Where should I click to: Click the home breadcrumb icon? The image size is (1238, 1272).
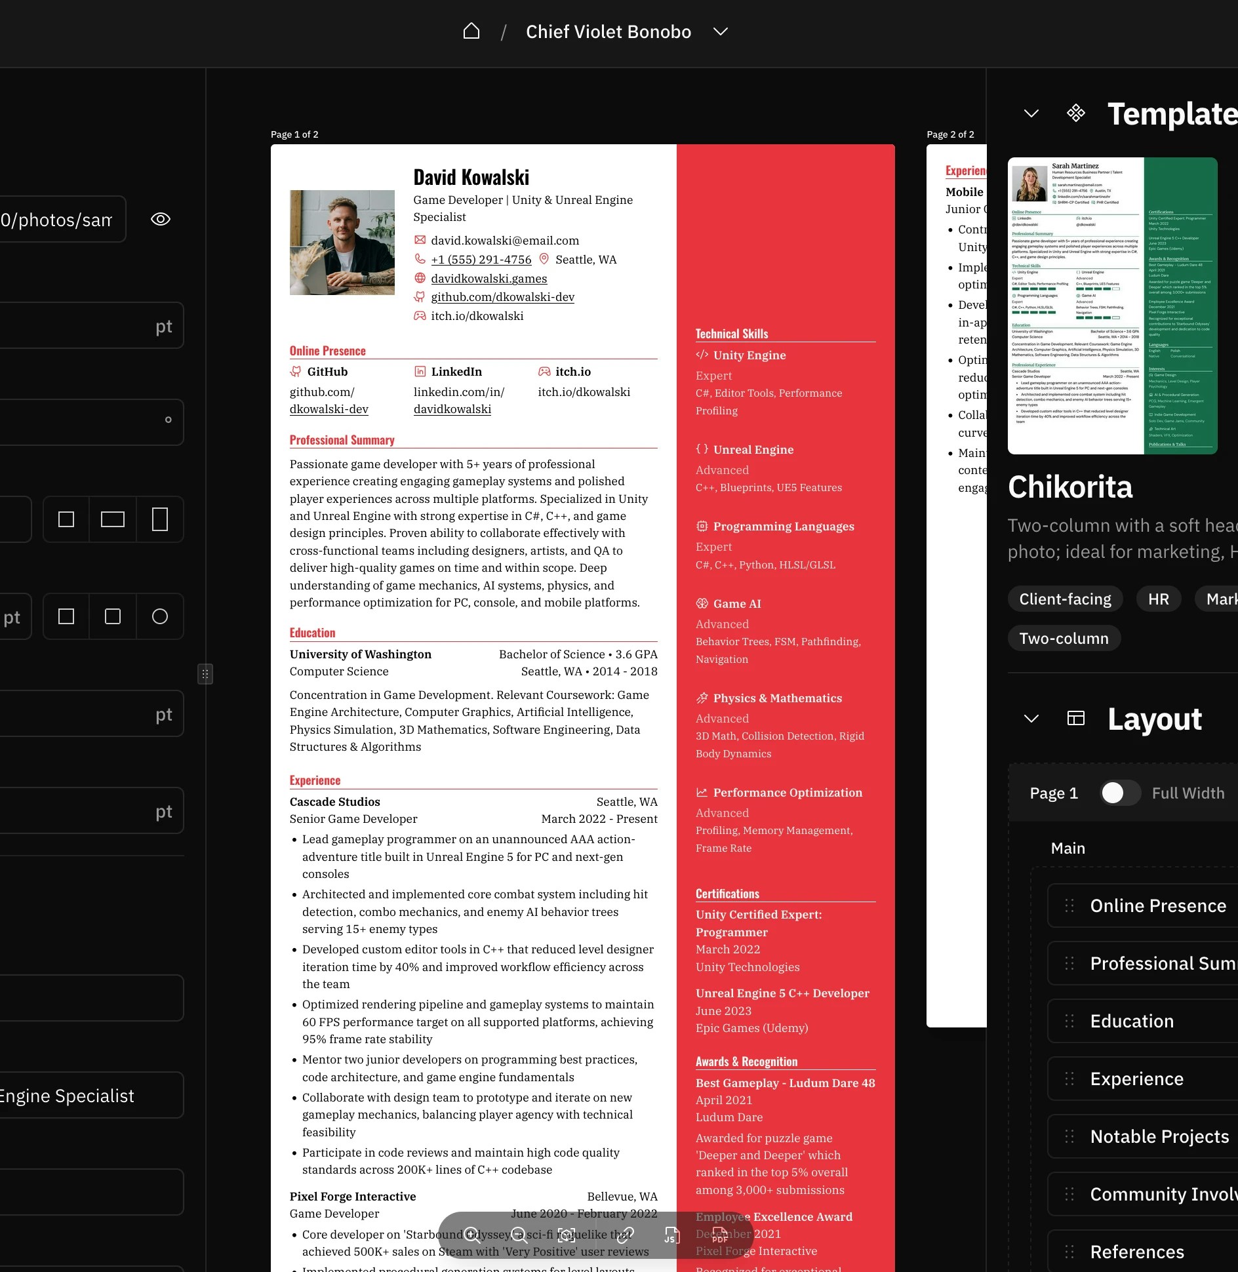coord(471,31)
